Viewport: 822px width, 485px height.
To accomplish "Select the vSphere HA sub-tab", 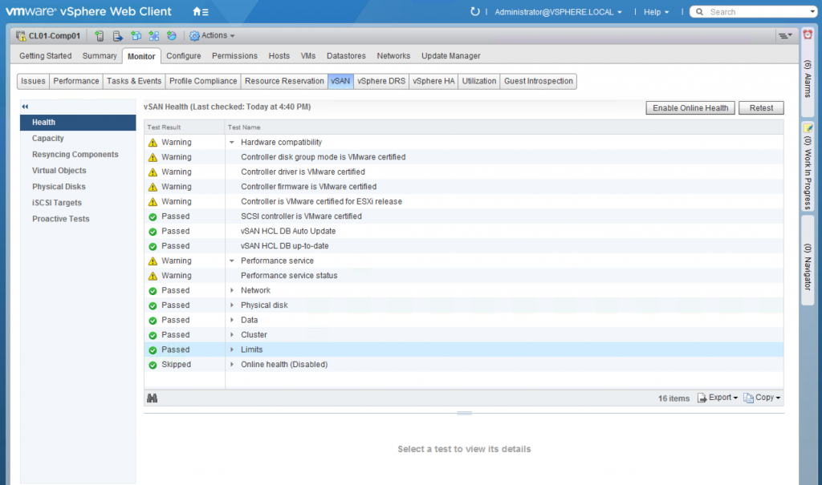I will tap(433, 81).
